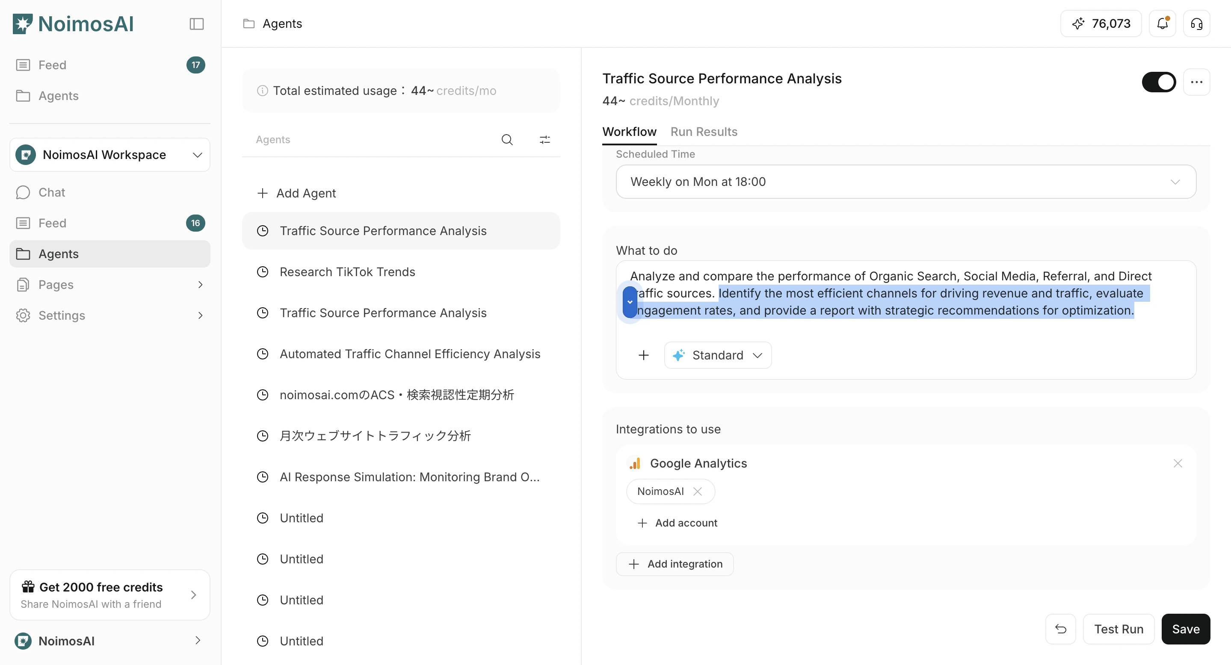Click the NoimosAI logo
Viewport: 1231px width, 665px height.
point(73,24)
